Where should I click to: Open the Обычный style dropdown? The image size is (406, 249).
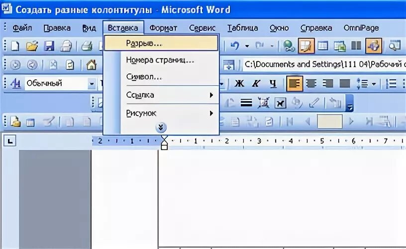point(92,84)
